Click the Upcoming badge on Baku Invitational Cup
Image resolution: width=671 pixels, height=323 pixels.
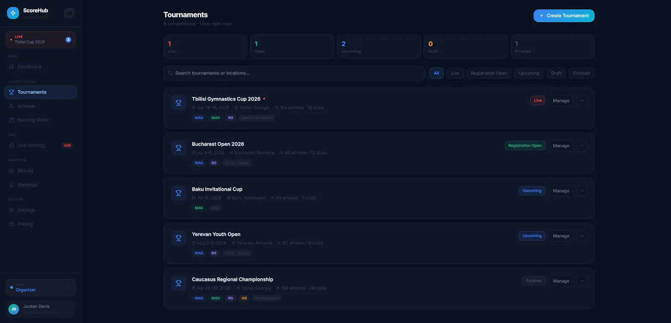[x=532, y=191]
